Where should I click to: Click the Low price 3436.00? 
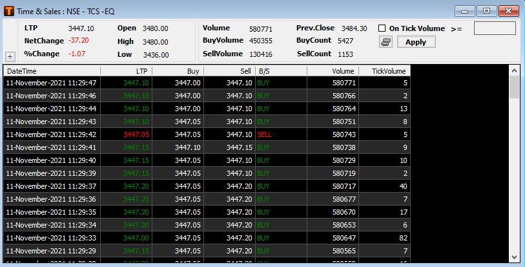click(156, 55)
